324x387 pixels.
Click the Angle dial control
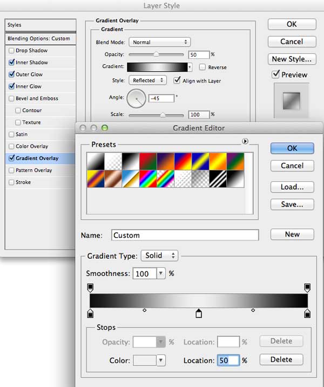136,99
